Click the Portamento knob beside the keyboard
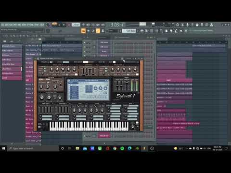The image size is (231, 173). click(133, 126)
